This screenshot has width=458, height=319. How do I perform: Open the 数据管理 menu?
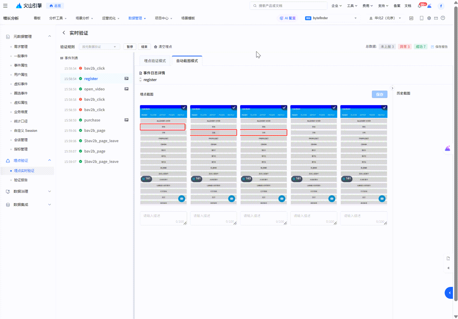pyautogui.click(x=137, y=18)
